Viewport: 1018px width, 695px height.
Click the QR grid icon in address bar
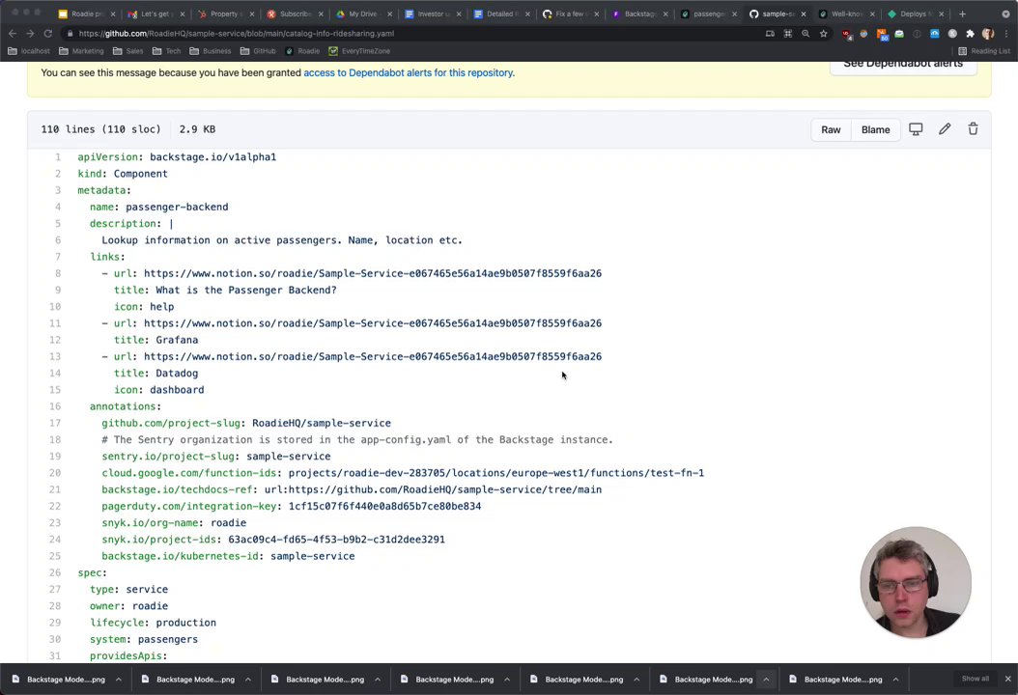click(x=787, y=34)
